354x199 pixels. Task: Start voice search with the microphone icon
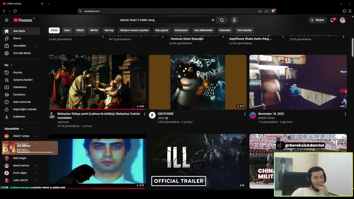(234, 20)
